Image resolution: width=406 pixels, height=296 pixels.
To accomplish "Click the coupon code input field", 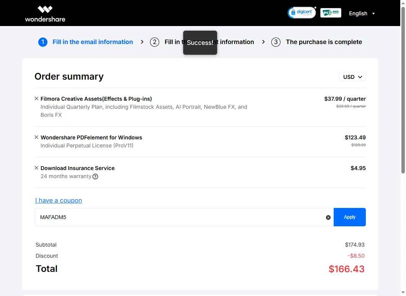I will coord(184,217).
